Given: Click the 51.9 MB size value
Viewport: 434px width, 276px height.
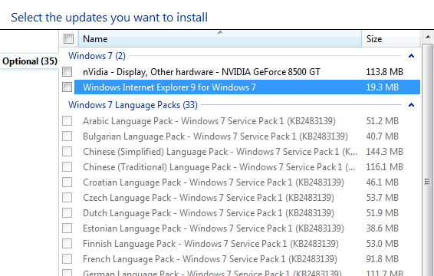Looking at the screenshot, I should [382, 213].
